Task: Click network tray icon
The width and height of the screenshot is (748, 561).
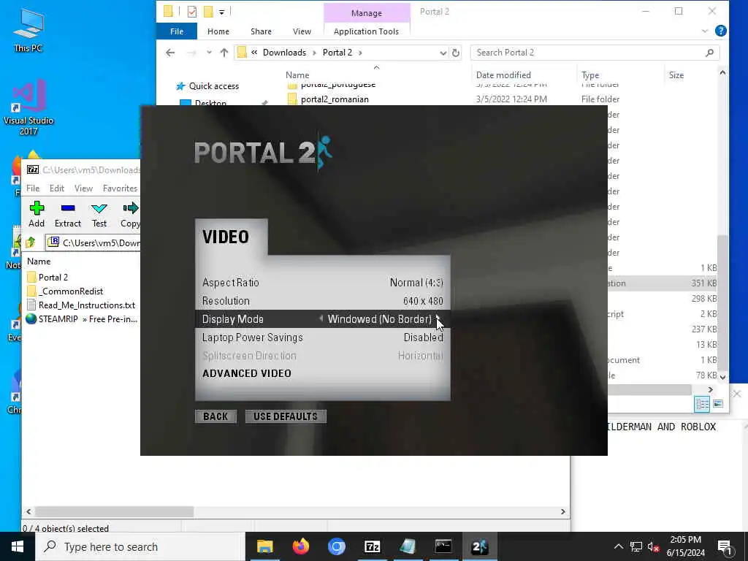Action: click(636, 546)
